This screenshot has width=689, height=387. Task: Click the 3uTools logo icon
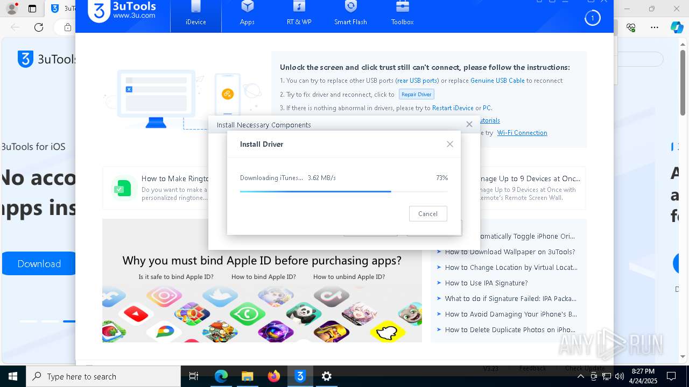(x=99, y=11)
